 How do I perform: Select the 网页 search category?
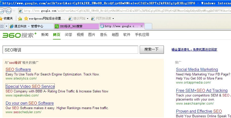(x=57, y=35)
